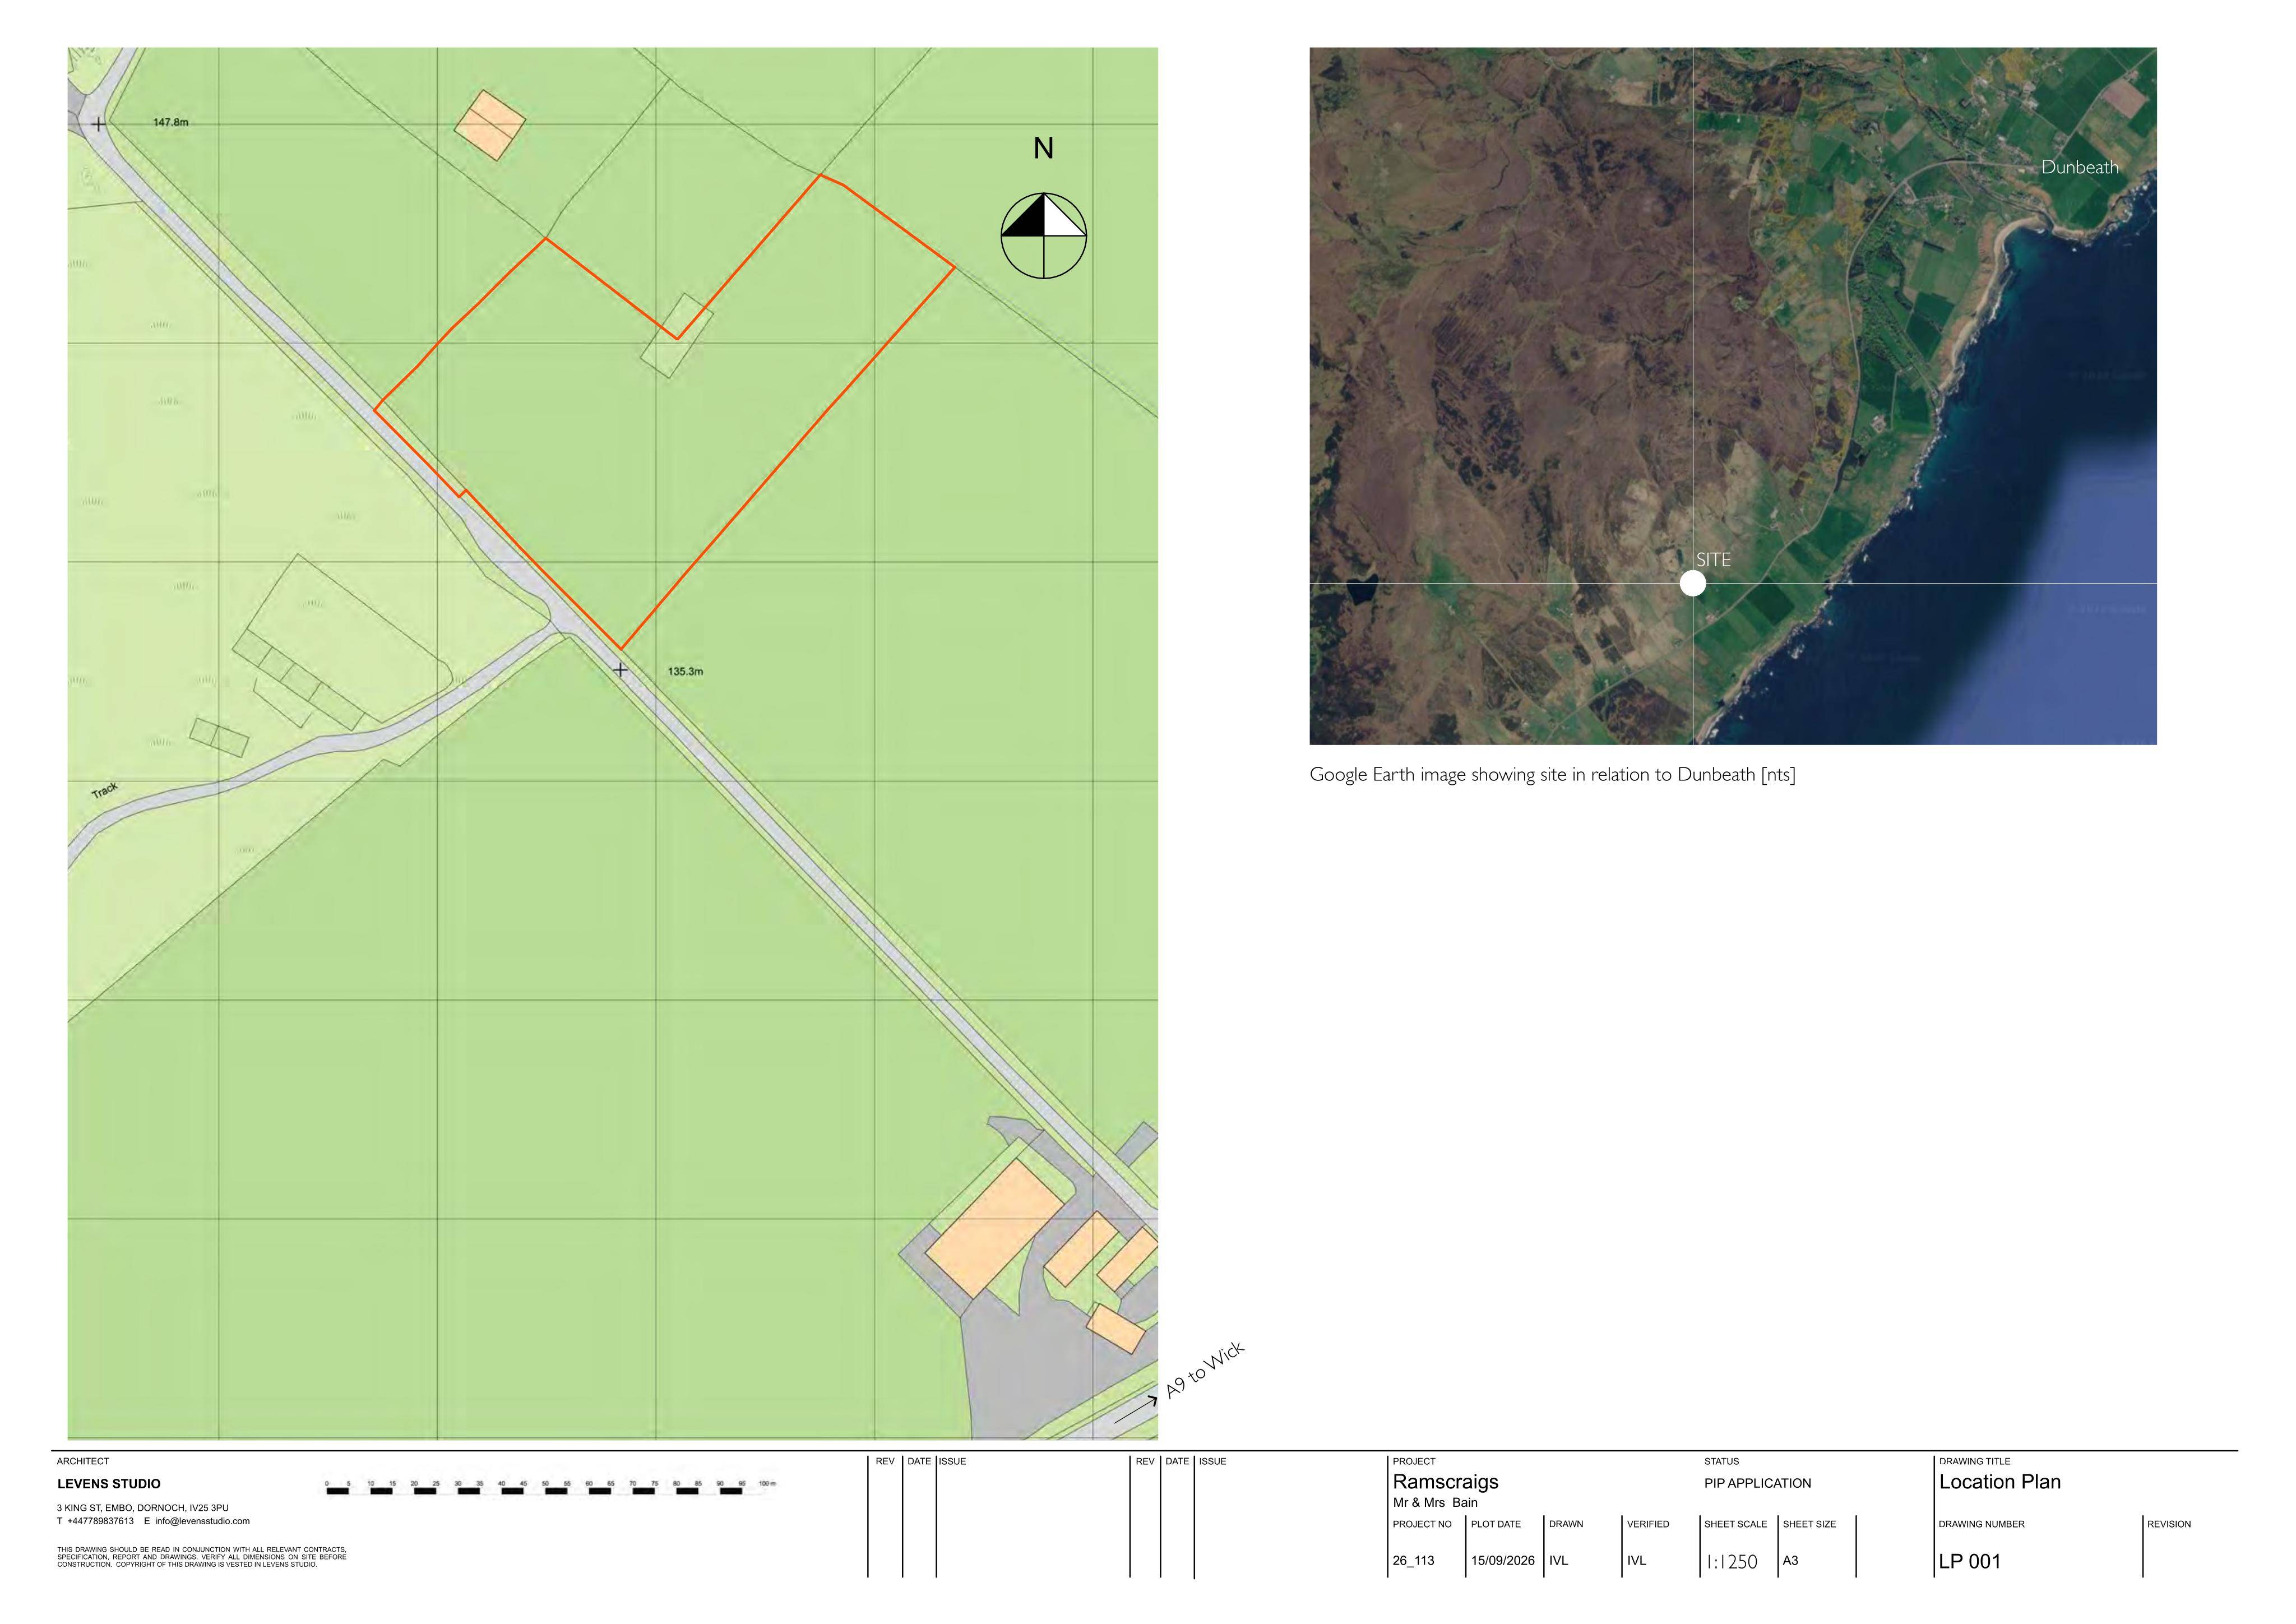Click the REVISION header in title block
Image resolution: width=2296 pixels, height=1624 pixels.
pos(2168,1524)
